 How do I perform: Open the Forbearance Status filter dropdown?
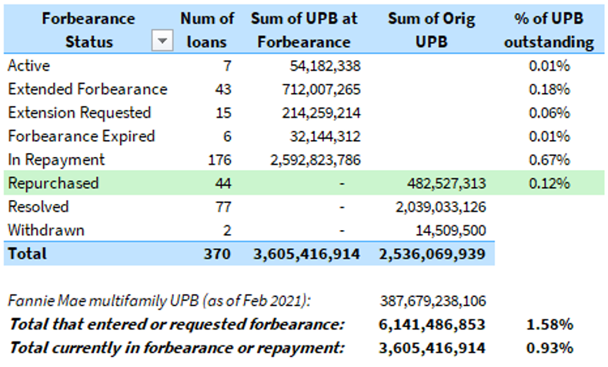[162, 42]
